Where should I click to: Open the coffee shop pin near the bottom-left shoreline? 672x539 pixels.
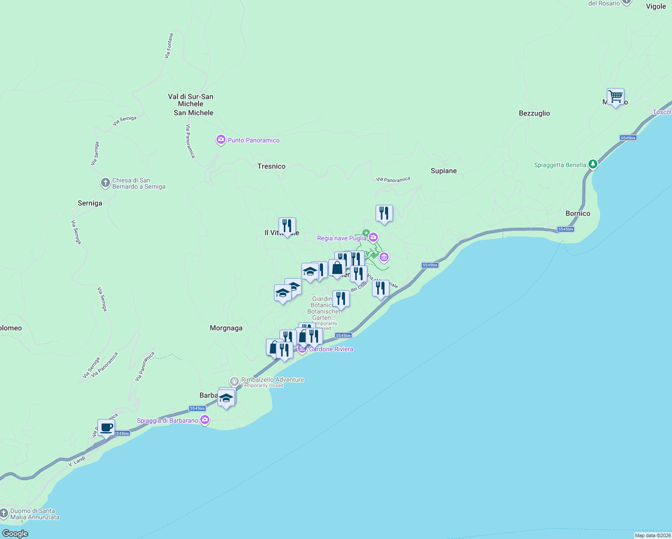106,428
